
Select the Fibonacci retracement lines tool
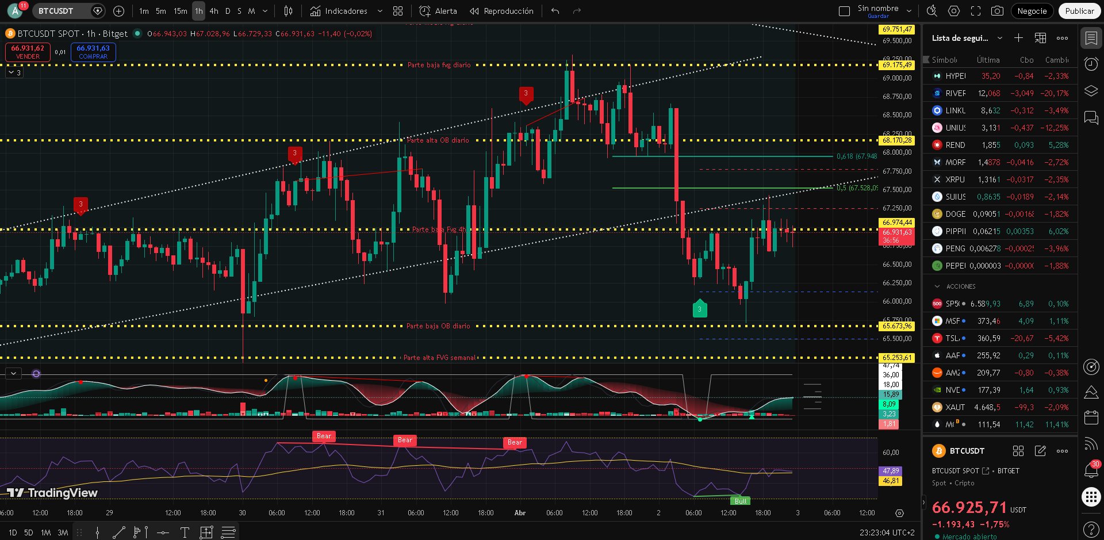pos(228,533)
